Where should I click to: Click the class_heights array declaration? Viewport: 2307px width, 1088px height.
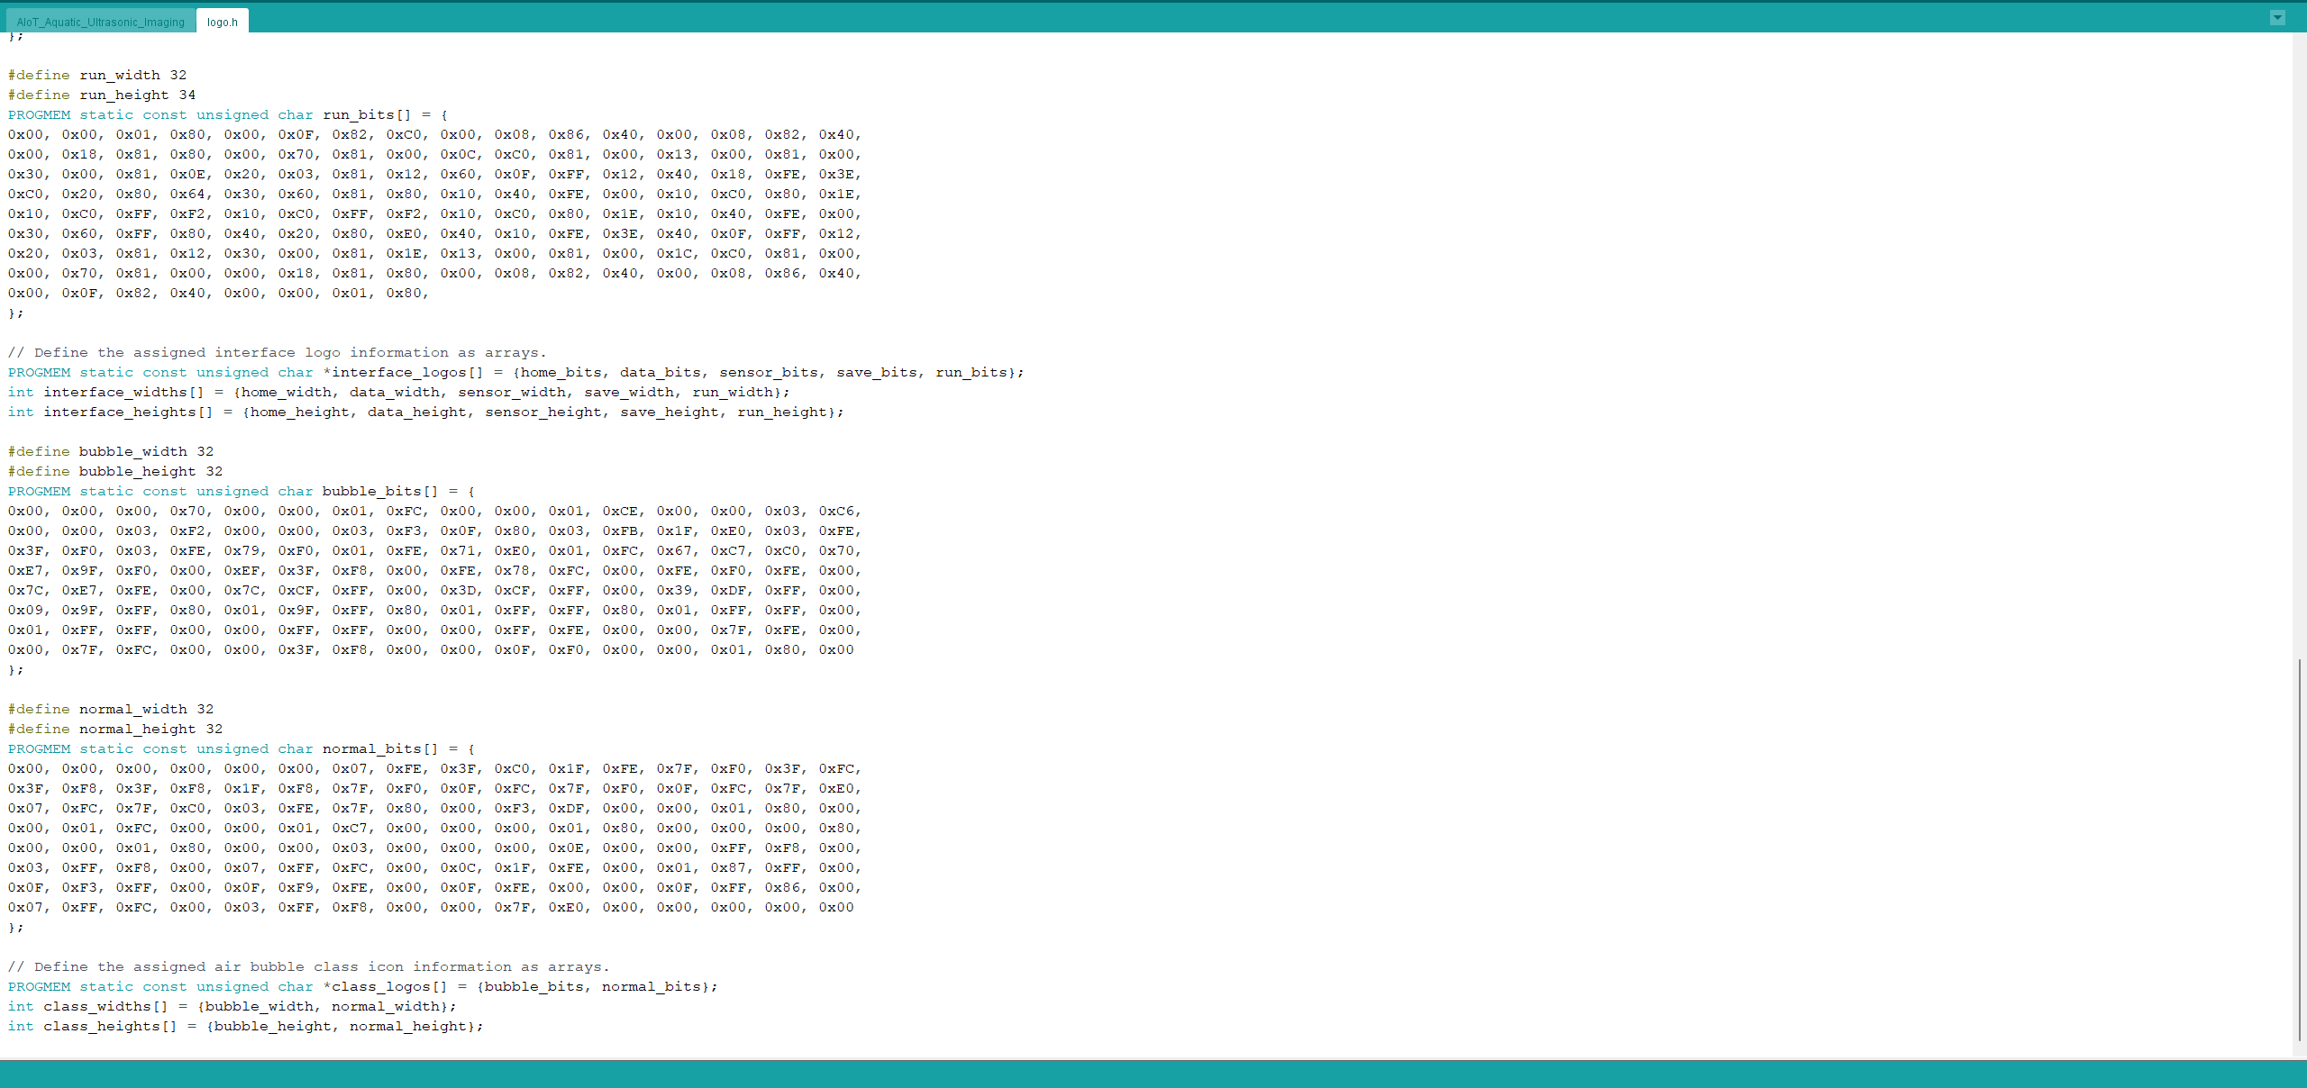(x=246, y=1026)
